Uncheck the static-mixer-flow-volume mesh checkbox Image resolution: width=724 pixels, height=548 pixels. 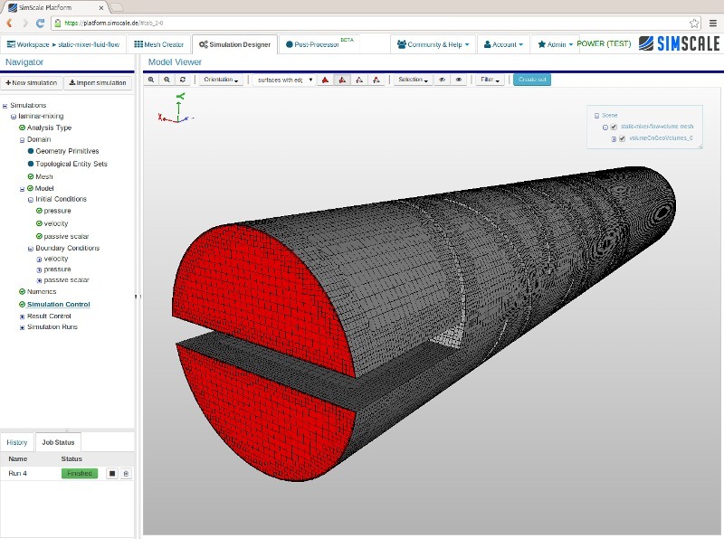(614, 127)
